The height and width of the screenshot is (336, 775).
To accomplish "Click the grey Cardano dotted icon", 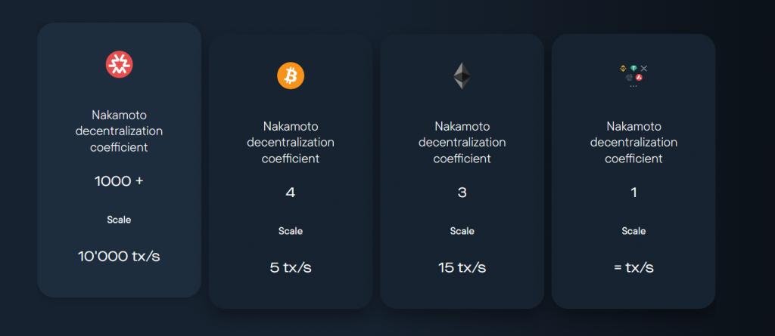I will point(629,78).
